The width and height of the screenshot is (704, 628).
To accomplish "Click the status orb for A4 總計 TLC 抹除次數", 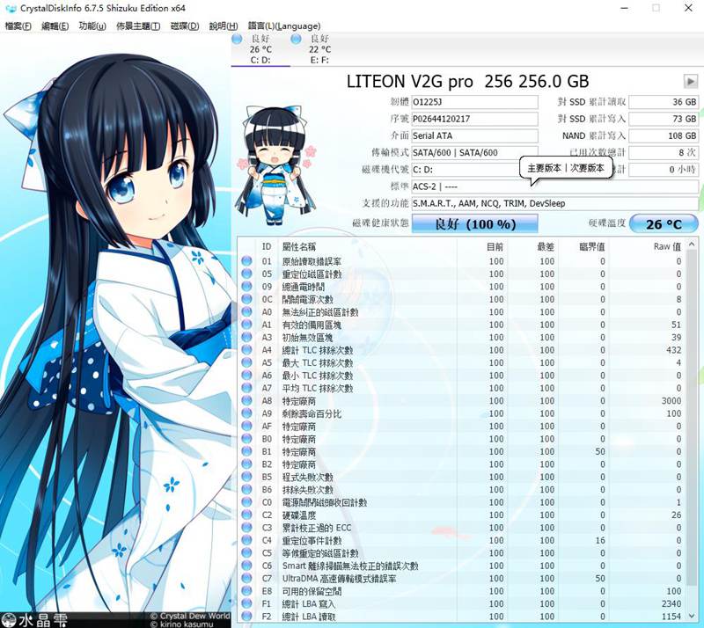I will (x=246, y=350).
